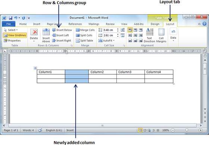Open the File tab
209x145 pixels.
pyautogui.click(x=9, y=24)
